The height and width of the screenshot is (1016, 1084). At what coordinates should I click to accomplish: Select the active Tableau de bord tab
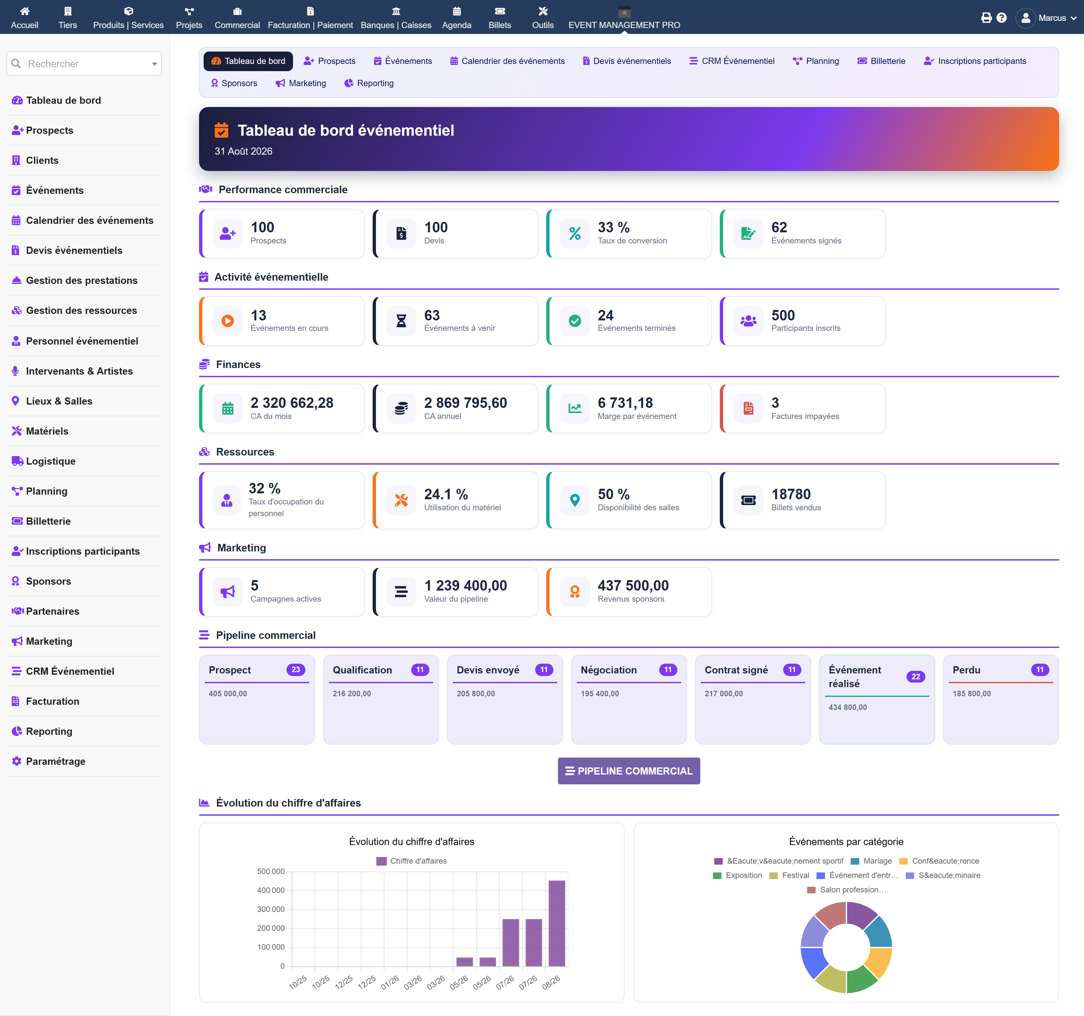coord(248,61)
